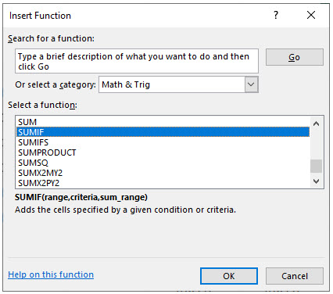Click the question mark help icon
Viewport: 333px width, 294px height.
pyautogui.click(x=276, y=15)
